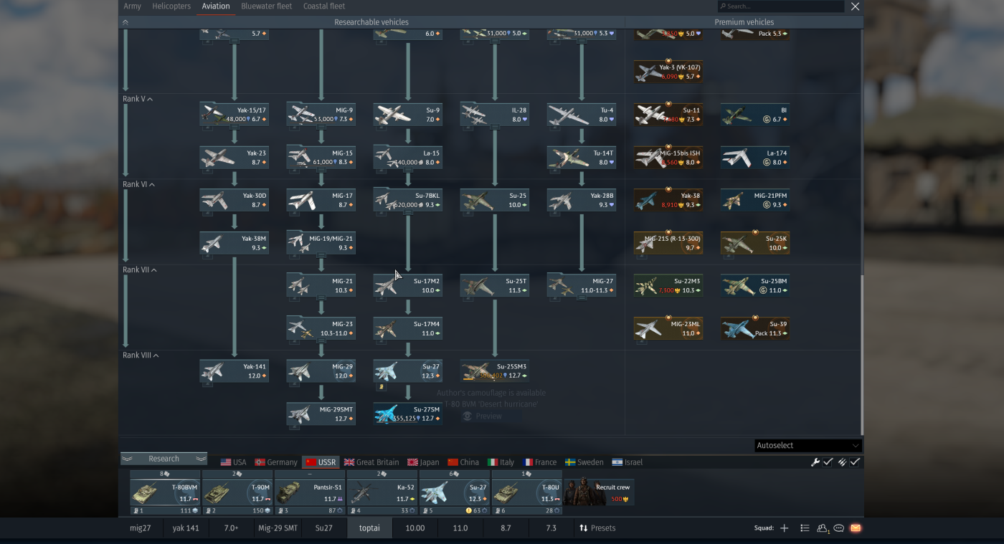
Task: Open the Presets button
Action: [x=597, y=528]
